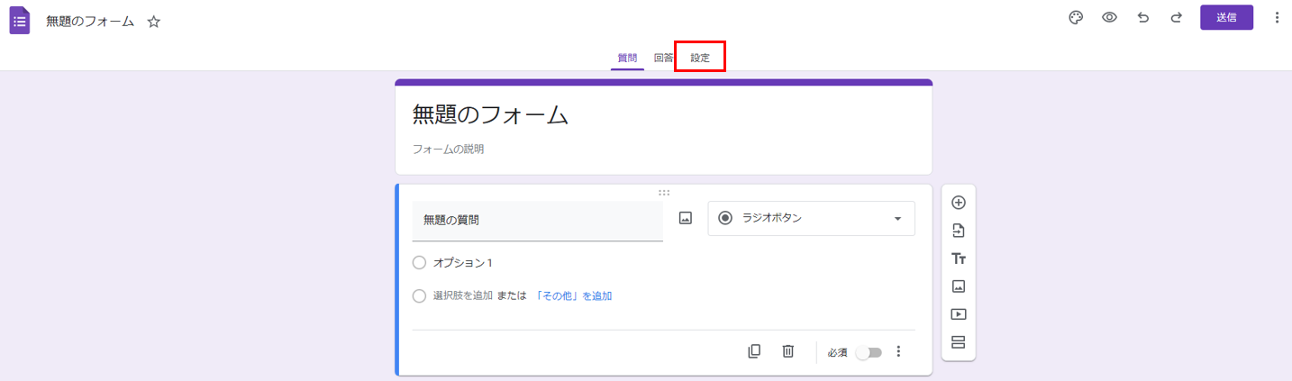Switch to the 質問 tab
Image resolution: width=1292 pixels, height=381 pixels.
(627, 58)
